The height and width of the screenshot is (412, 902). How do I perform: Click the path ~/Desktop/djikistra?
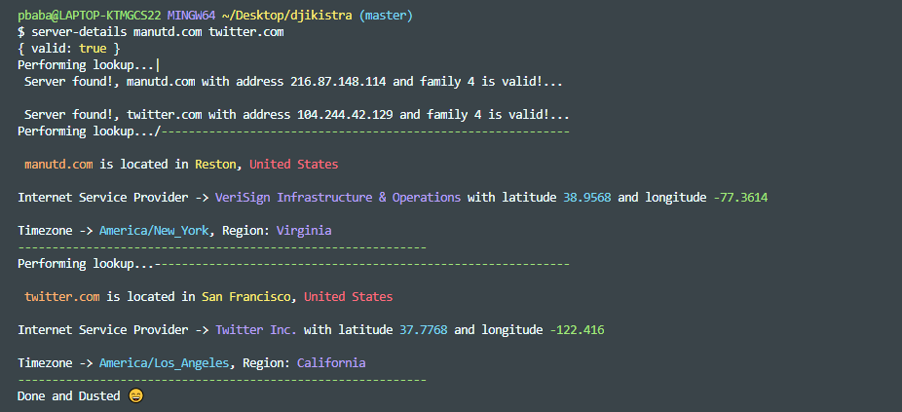pyautogui.click(x=287, y=16)
